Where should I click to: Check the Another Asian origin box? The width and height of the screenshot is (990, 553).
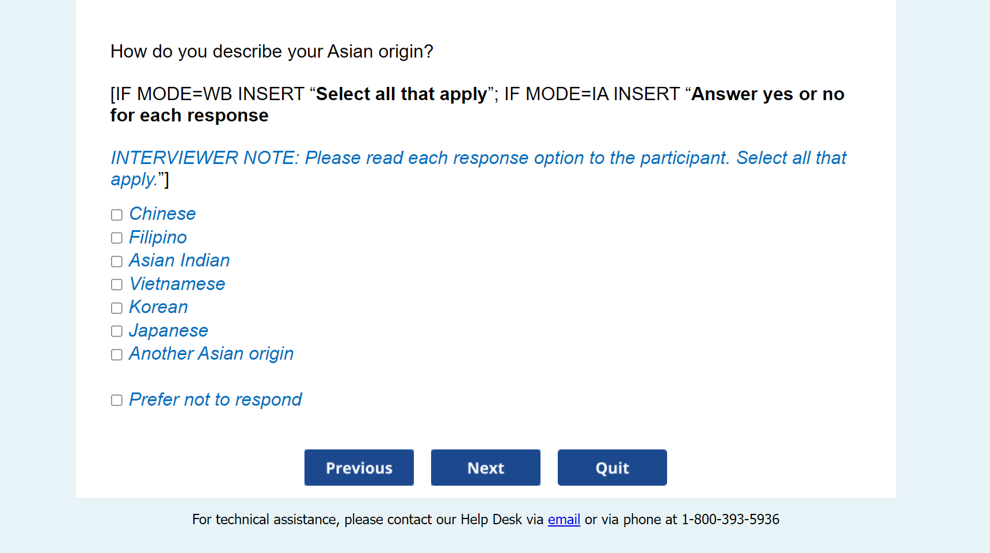click(117, 354)
